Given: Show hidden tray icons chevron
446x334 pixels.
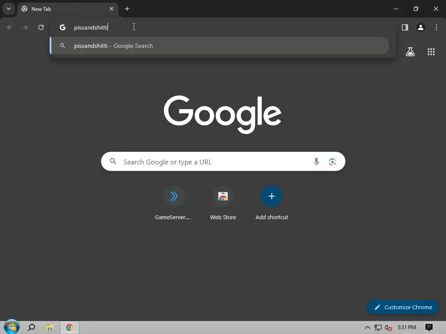Looking at the screenshot, I should click(x=368, y=327).
